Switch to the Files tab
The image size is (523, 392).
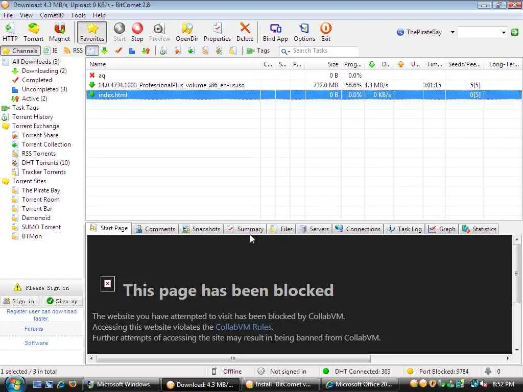click(282, 229)
